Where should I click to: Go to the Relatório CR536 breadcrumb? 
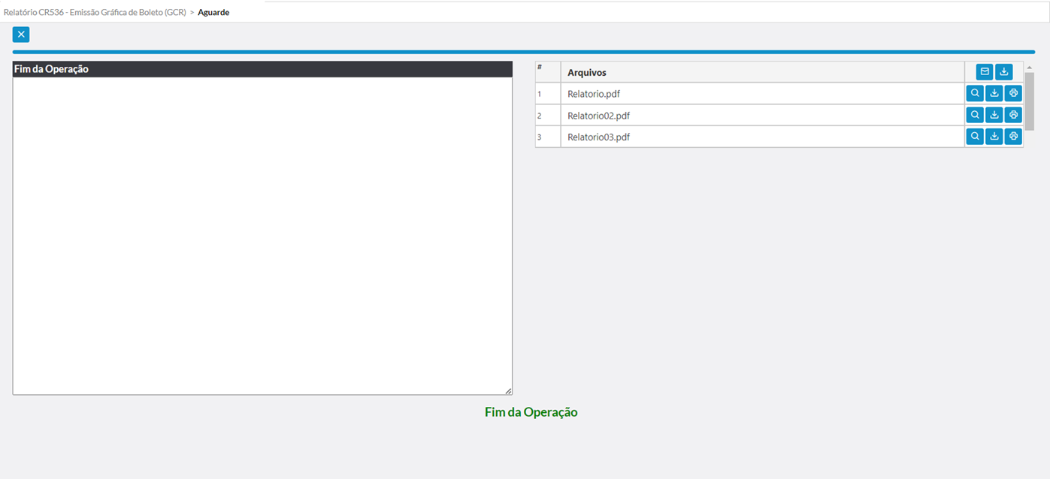tap(95, 12)
